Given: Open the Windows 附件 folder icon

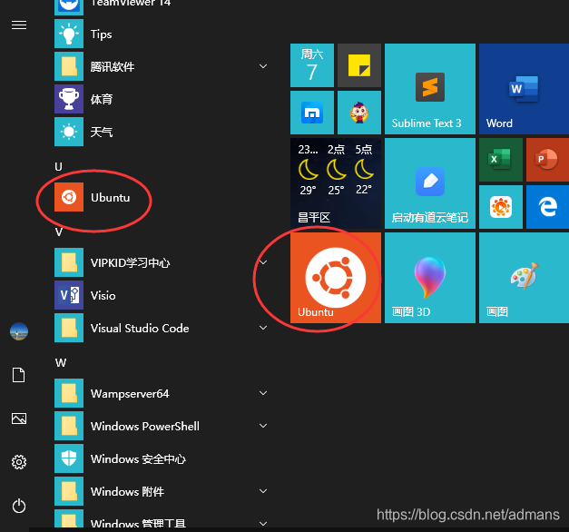Looking at the screenshot, I should click(x=69, y=491).
